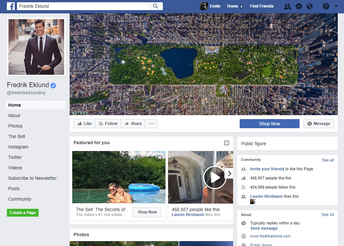344x246 pixels.
Task: Click the Share button
Action: pyautogui.click(x=133, y=124)
